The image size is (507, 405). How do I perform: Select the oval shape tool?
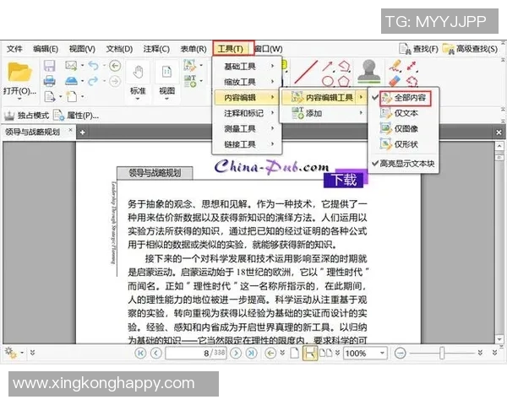pyautogui.click(x=327, y=81)
